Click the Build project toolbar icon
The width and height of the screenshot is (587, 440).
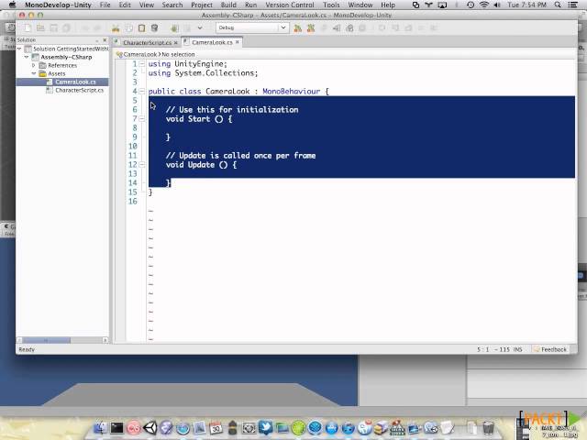[298, 28]
